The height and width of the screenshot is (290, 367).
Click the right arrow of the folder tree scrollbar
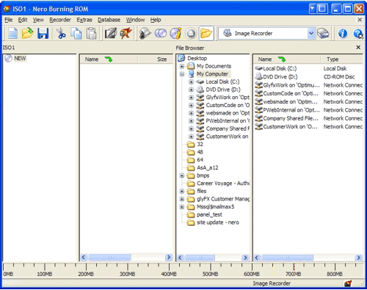click(x=245, y=258)
